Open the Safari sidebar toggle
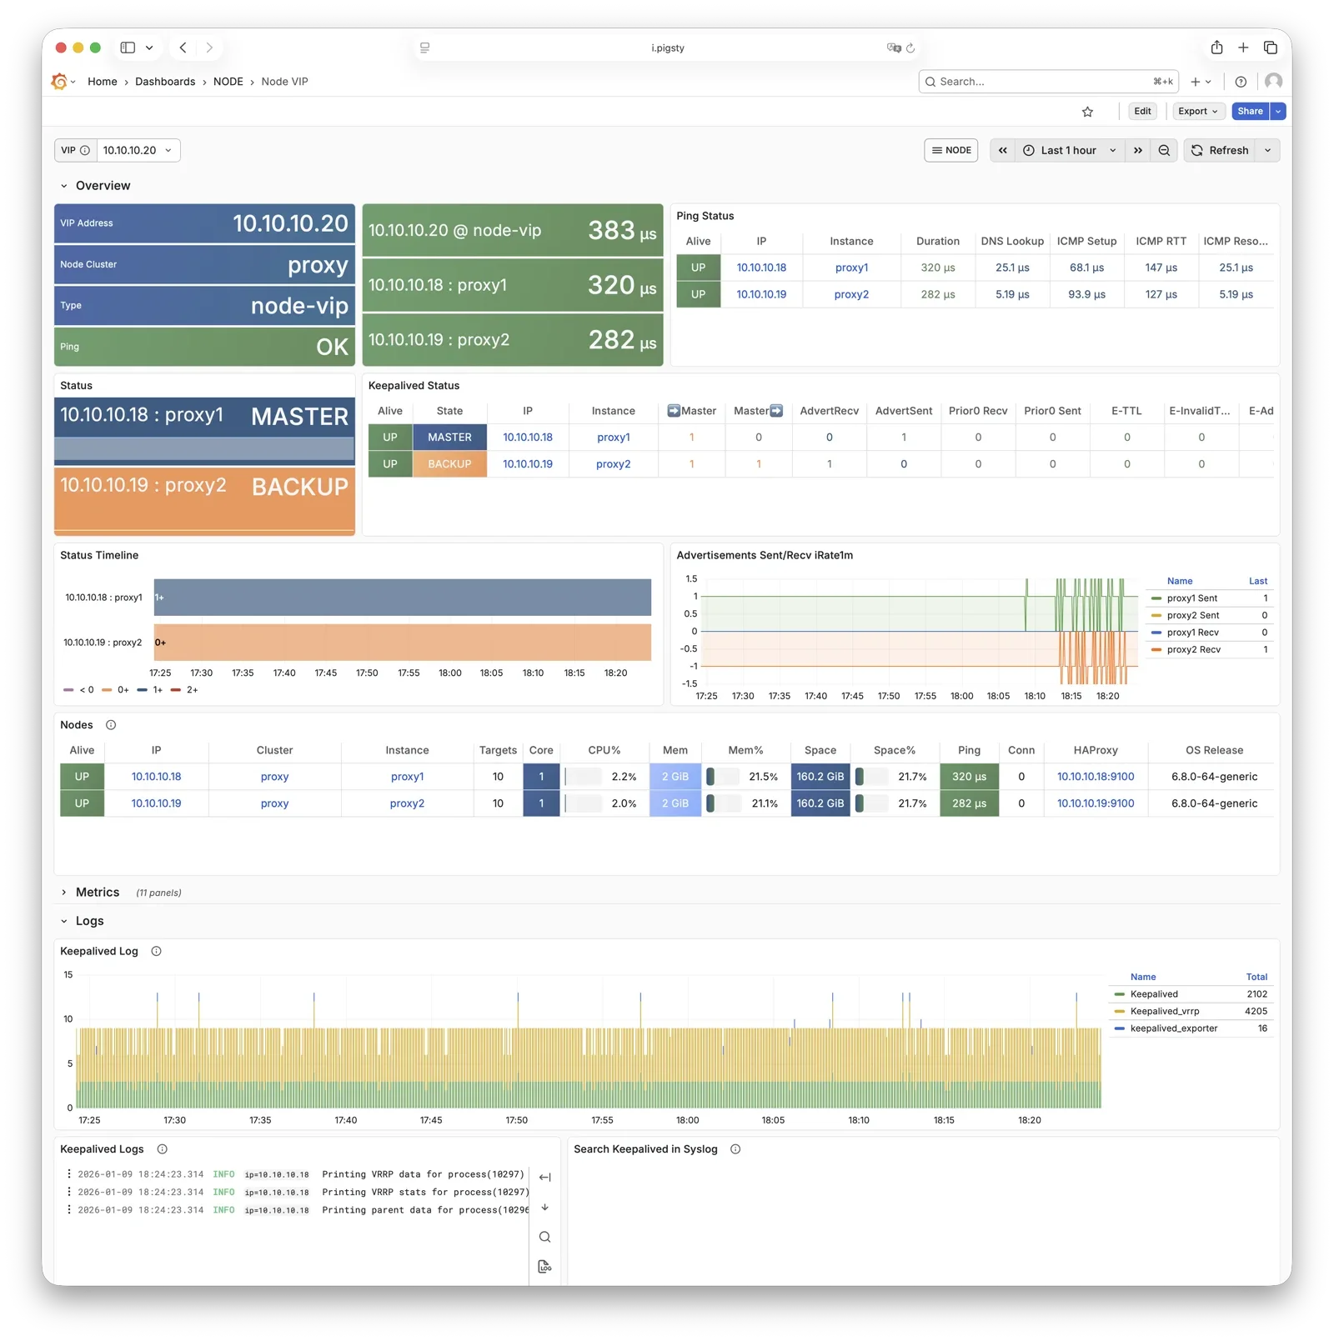 coord(128,48)
